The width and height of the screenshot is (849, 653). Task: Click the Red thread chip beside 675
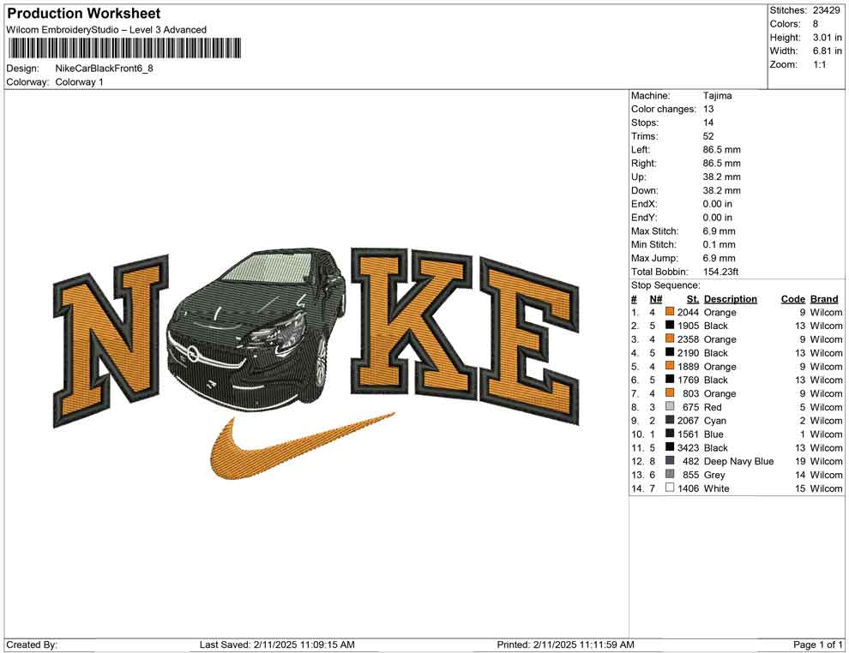[x=670, y=407]
